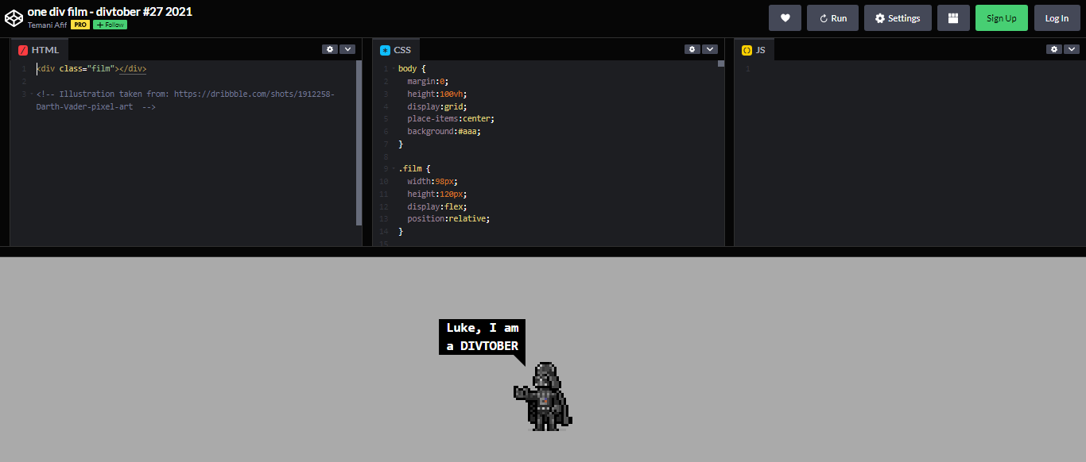Open the HTML panel settings gear
1086x462 pixels.
(330, 48)
